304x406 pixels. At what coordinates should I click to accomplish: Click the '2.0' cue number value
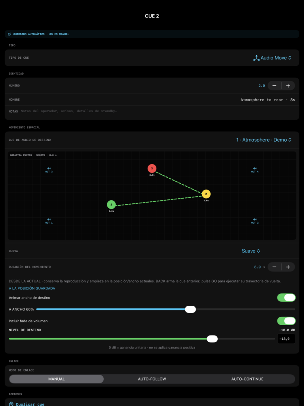pyautogui.click(x=262, y=86)
